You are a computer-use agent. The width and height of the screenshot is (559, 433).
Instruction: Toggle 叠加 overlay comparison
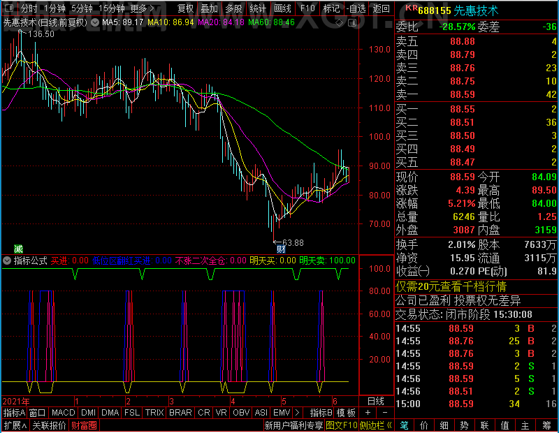point(209,8)
